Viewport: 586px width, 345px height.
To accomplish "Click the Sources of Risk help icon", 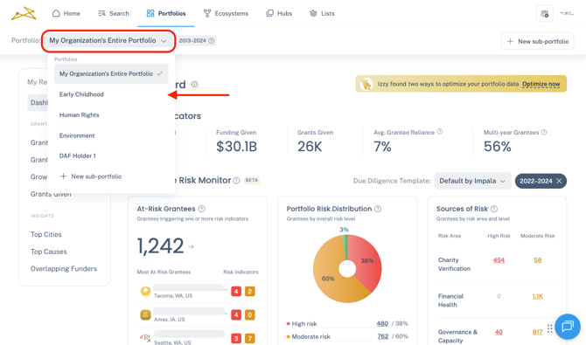I will (x=493, y=209).
